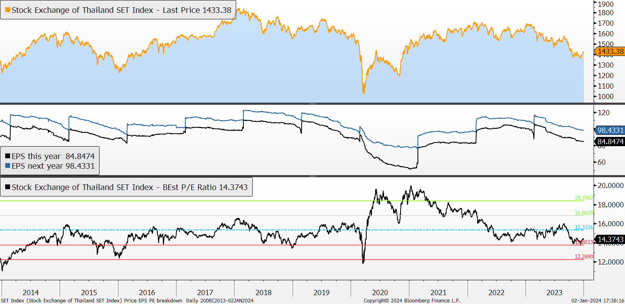Click the orange 1433.38 price tag on axis
Viewport: 625px width, 304px height.
pyautogui.click(x=609, y=51)
